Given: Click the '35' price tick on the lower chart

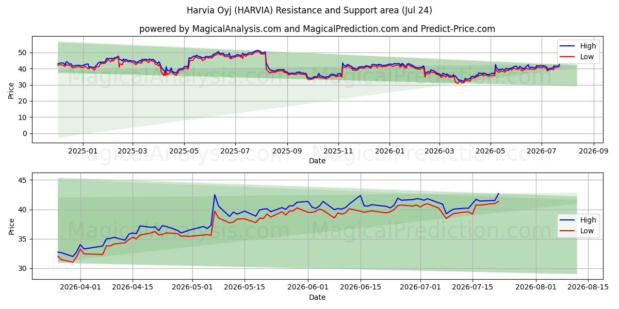Looking at the screenshot, I should click(24, 239).
